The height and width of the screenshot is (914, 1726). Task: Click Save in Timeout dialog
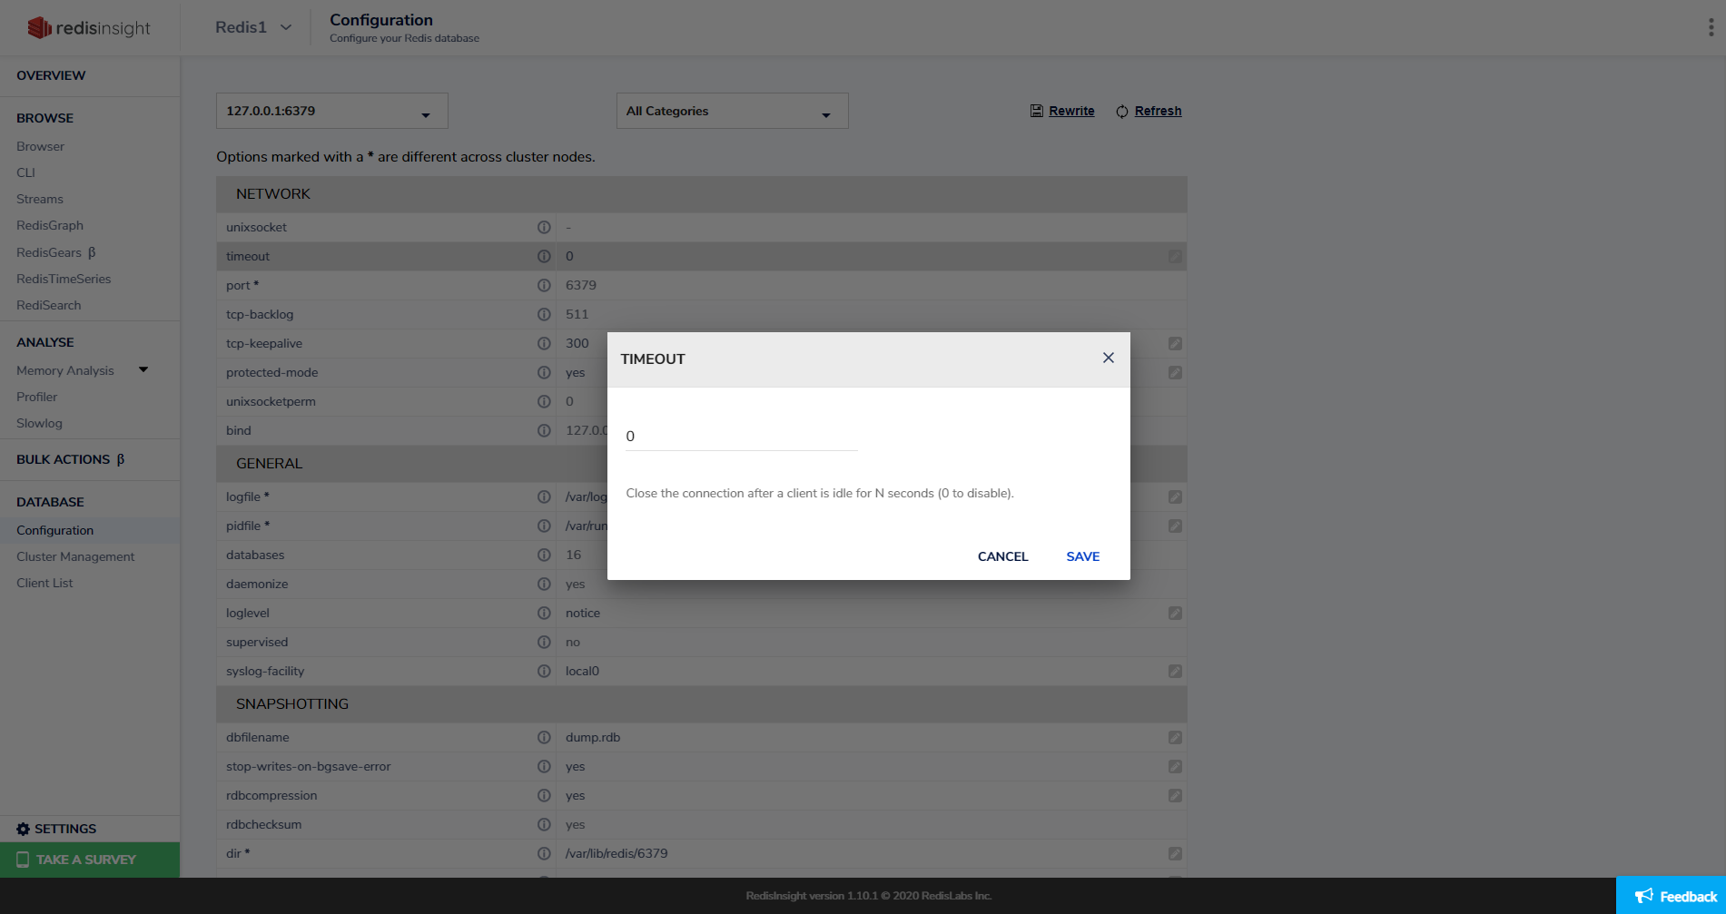point(1082,556)
